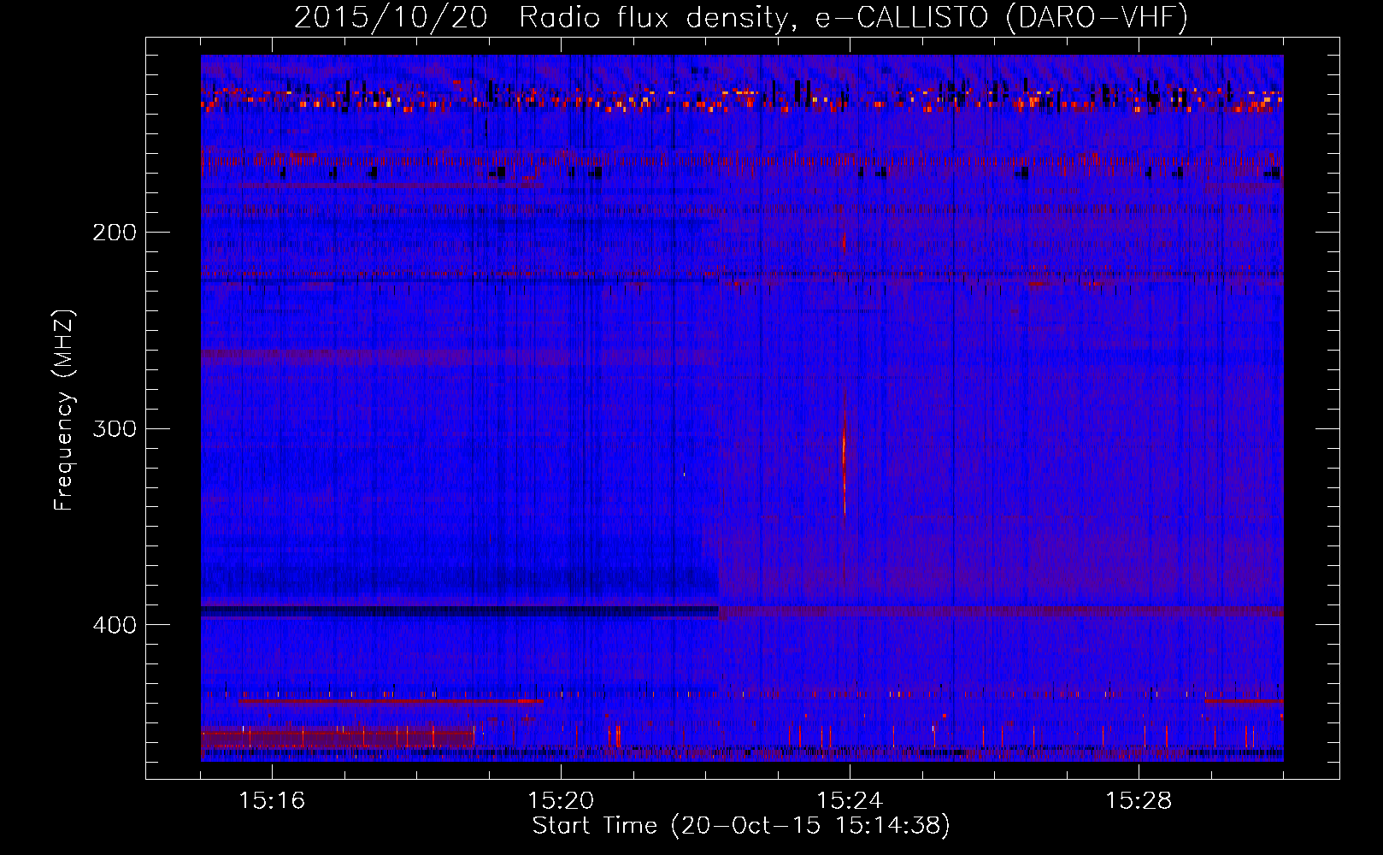Click the 'Frequency (MHZ)' y-axis label
Image resolution: width=1383 pixels, height=855 pixels.
coord(64,410)
